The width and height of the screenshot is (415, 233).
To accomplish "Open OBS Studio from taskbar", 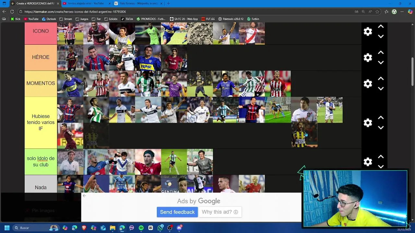I will [170, 228].
